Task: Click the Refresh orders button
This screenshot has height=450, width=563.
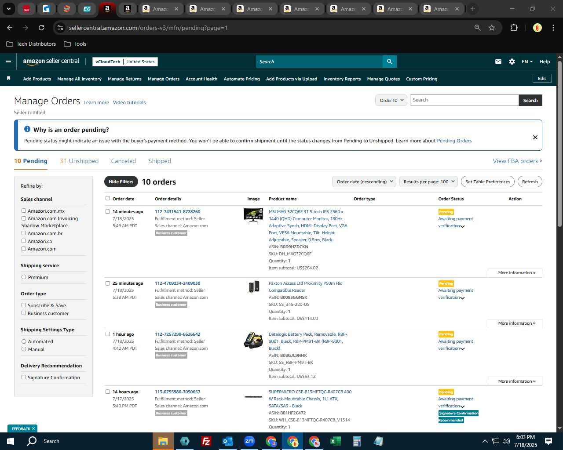Action: (x=530, y=181)
